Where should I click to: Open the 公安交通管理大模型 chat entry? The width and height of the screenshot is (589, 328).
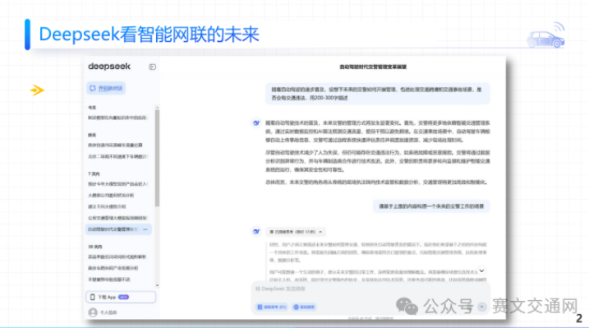[x=118, y=218]
